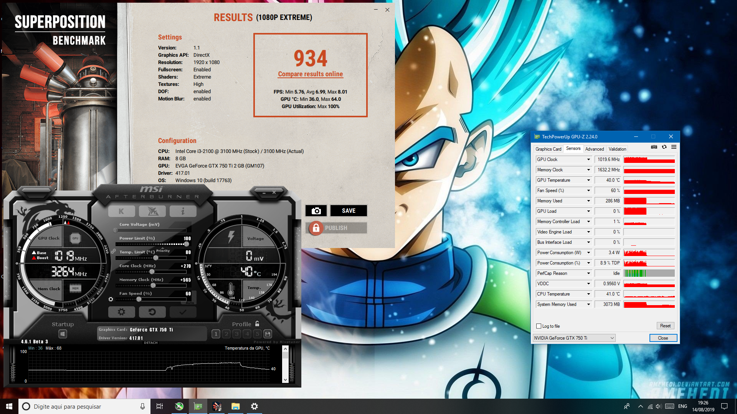Image resolution: width=737 pixels, height=414 pixels.
Task: Adjust Memory Clock slider handle
Action: point(153,286)
